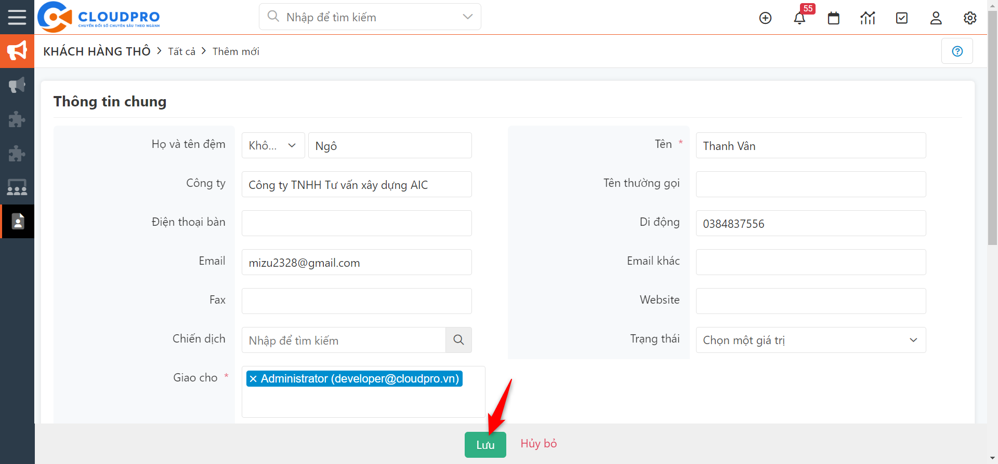This screenshot has height=464, width=998.
Task: Click the green Lưu save button
Action: (485, 445)
